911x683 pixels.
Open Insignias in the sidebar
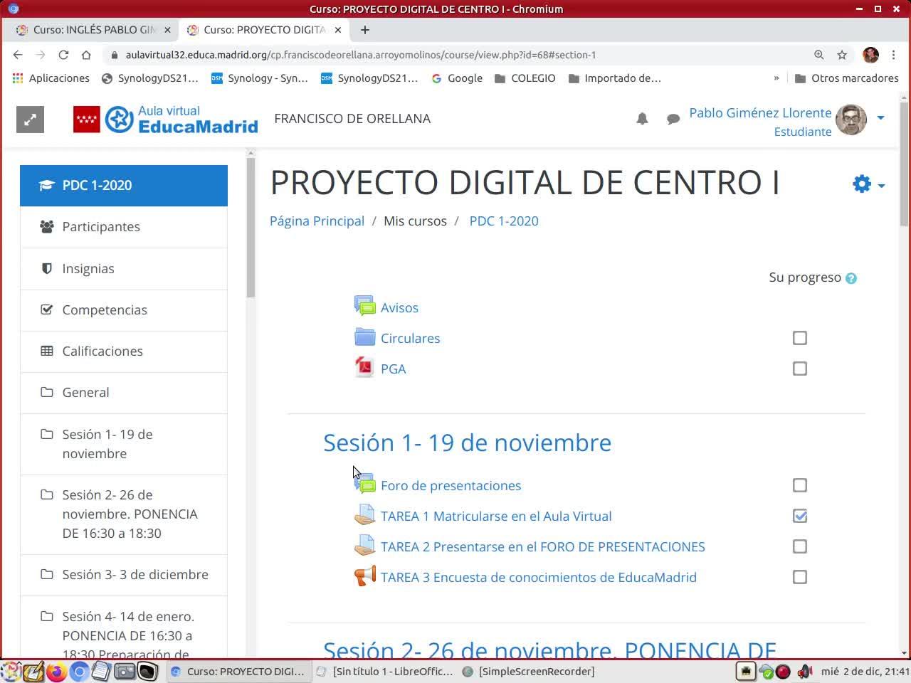pos(124,269)
